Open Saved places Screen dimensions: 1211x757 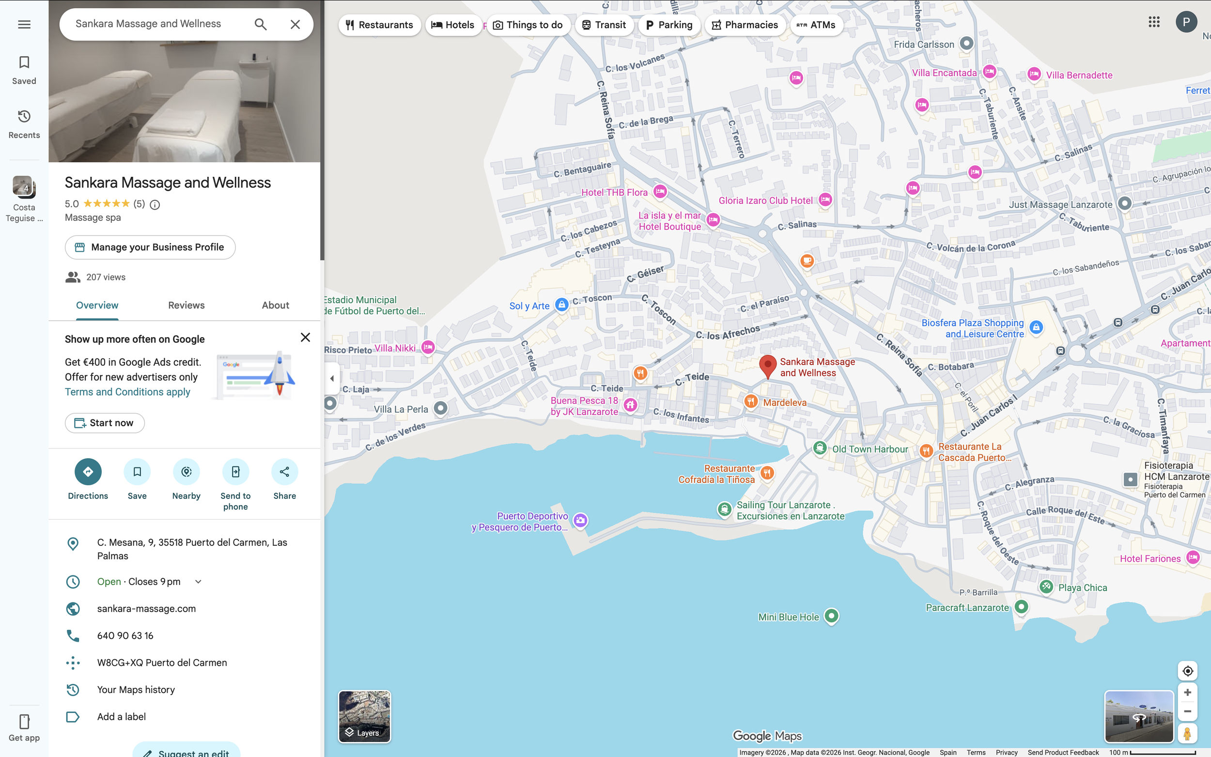(24, 70)
